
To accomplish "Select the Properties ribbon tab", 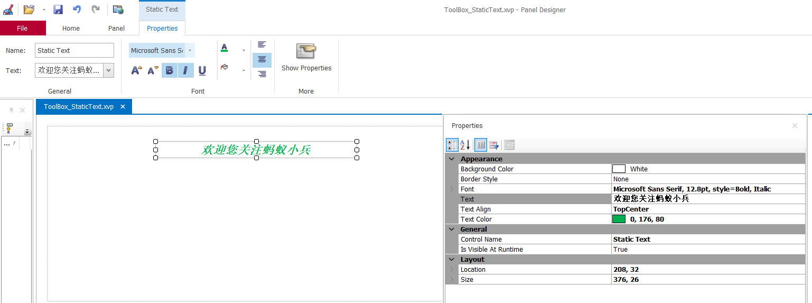I will (162, 29).
